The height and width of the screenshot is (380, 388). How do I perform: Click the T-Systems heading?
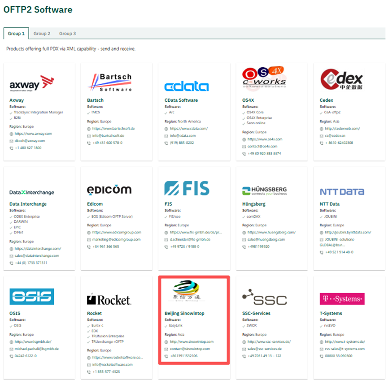[331, 313]
